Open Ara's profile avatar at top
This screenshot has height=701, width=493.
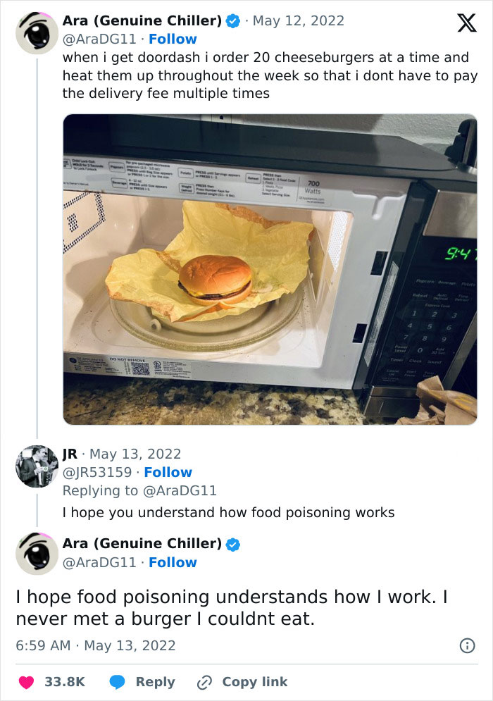click(x=37, y=33)
